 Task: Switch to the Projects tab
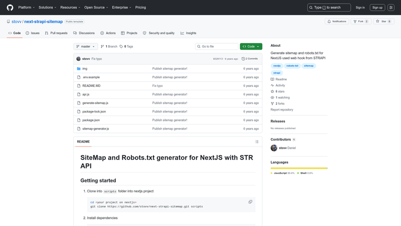[129, 33]
